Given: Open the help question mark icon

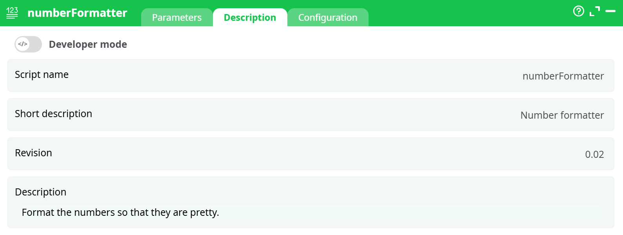Looking at the screenshot, I should pos(579,11).
